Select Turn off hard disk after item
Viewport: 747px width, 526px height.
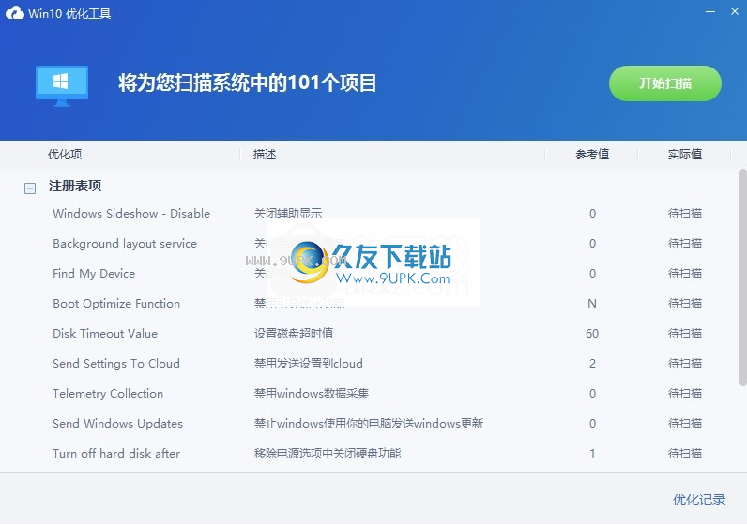click(x=116, y=453)
